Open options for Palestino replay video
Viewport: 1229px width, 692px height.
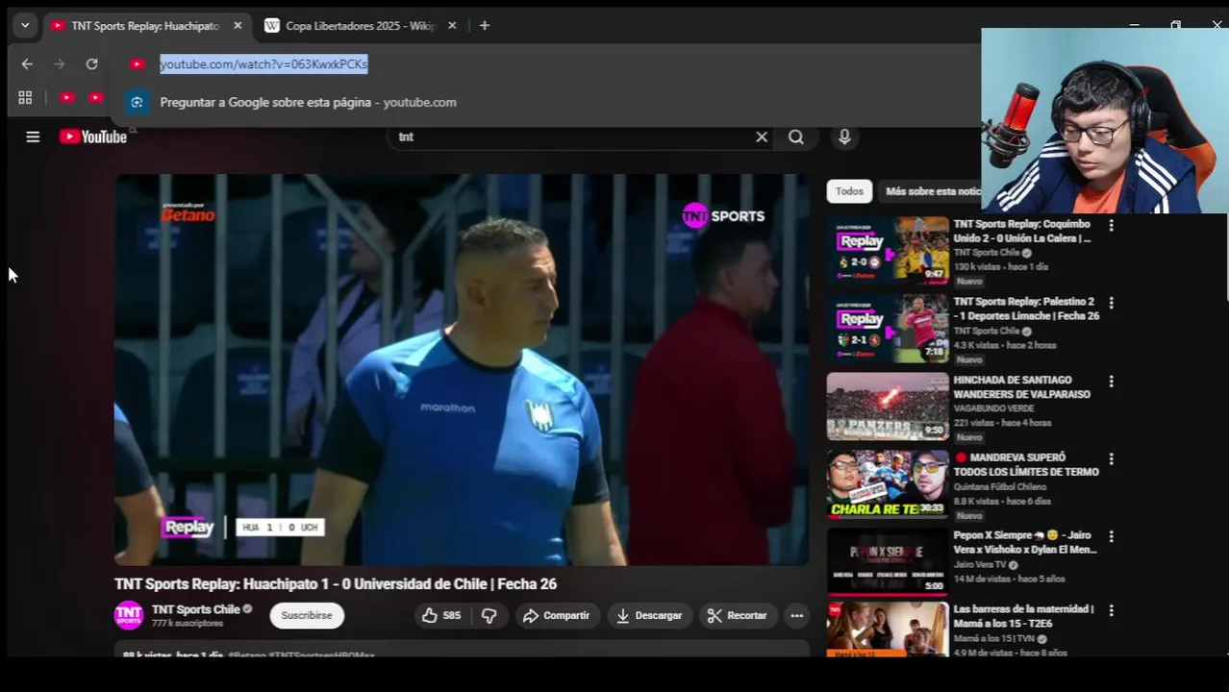(x=1112, y=303)
